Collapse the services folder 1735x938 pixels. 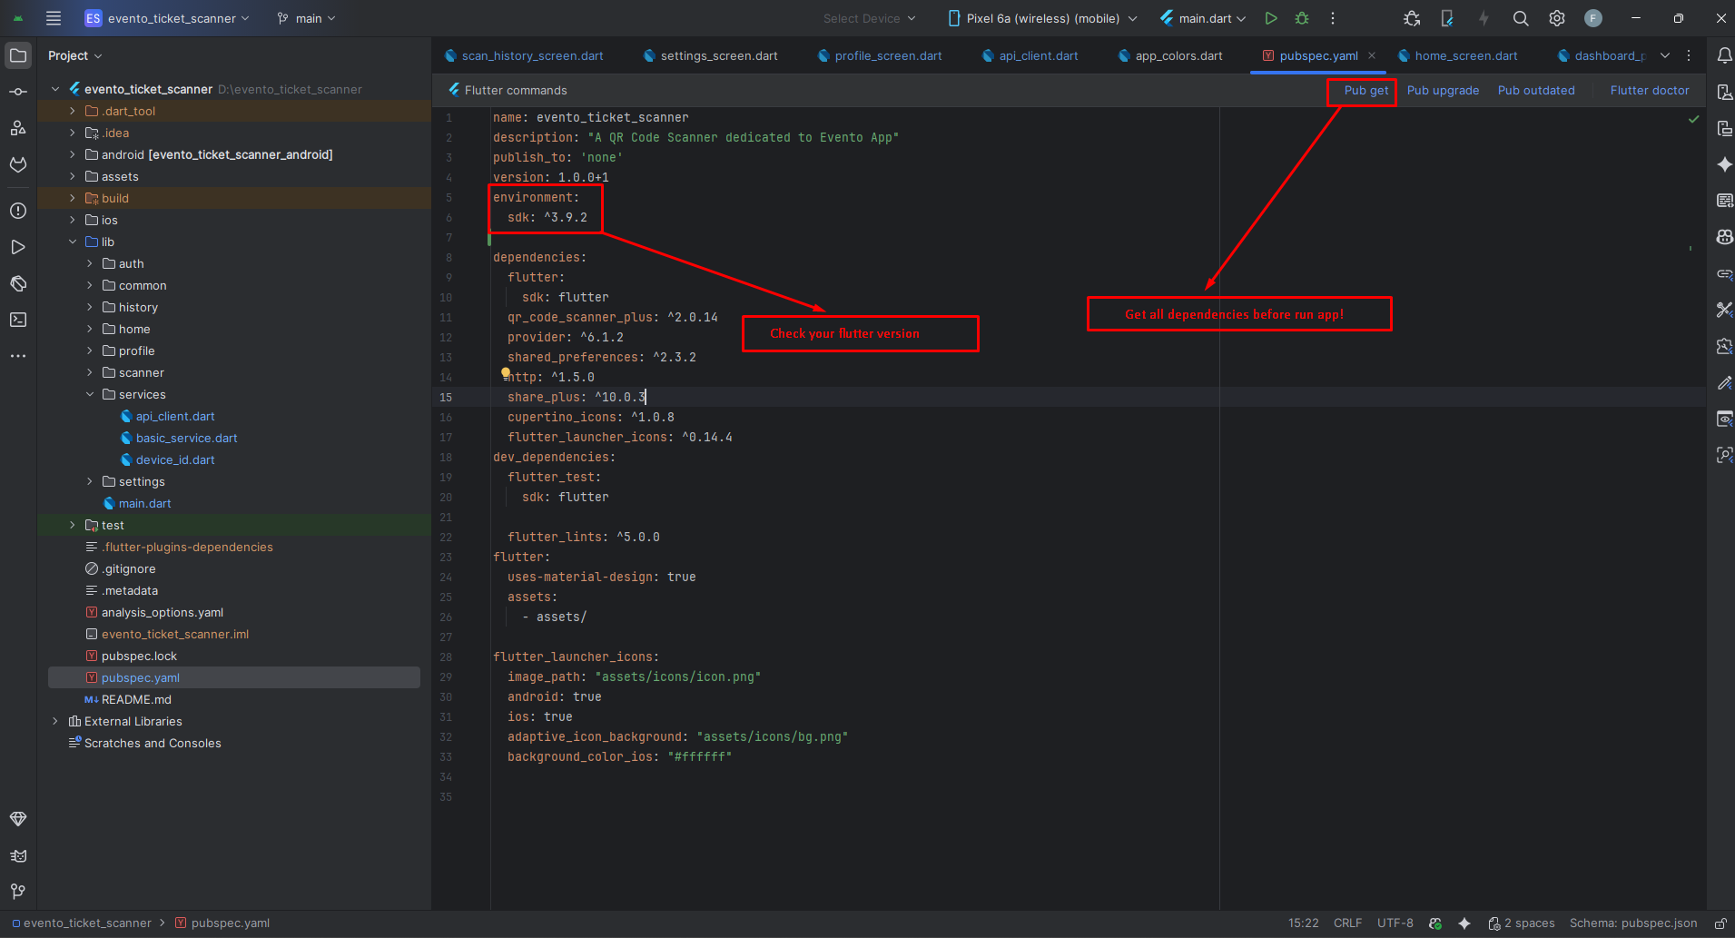pos(90,394)
